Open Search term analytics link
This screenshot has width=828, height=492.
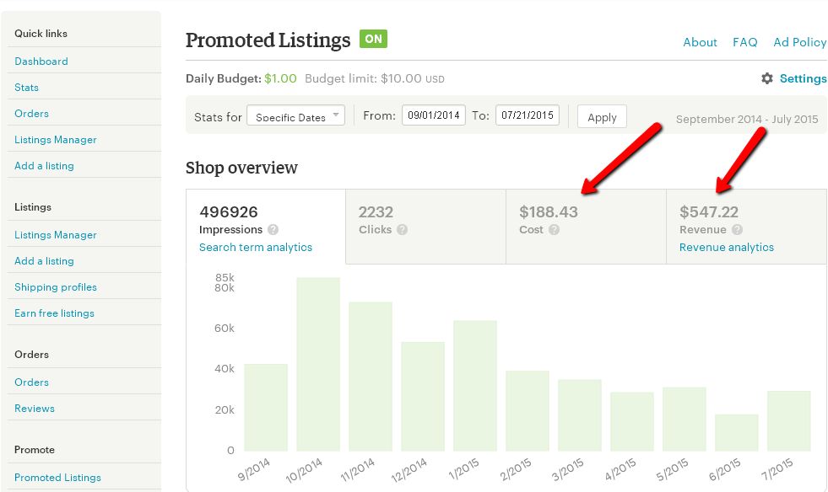(256, 248)
